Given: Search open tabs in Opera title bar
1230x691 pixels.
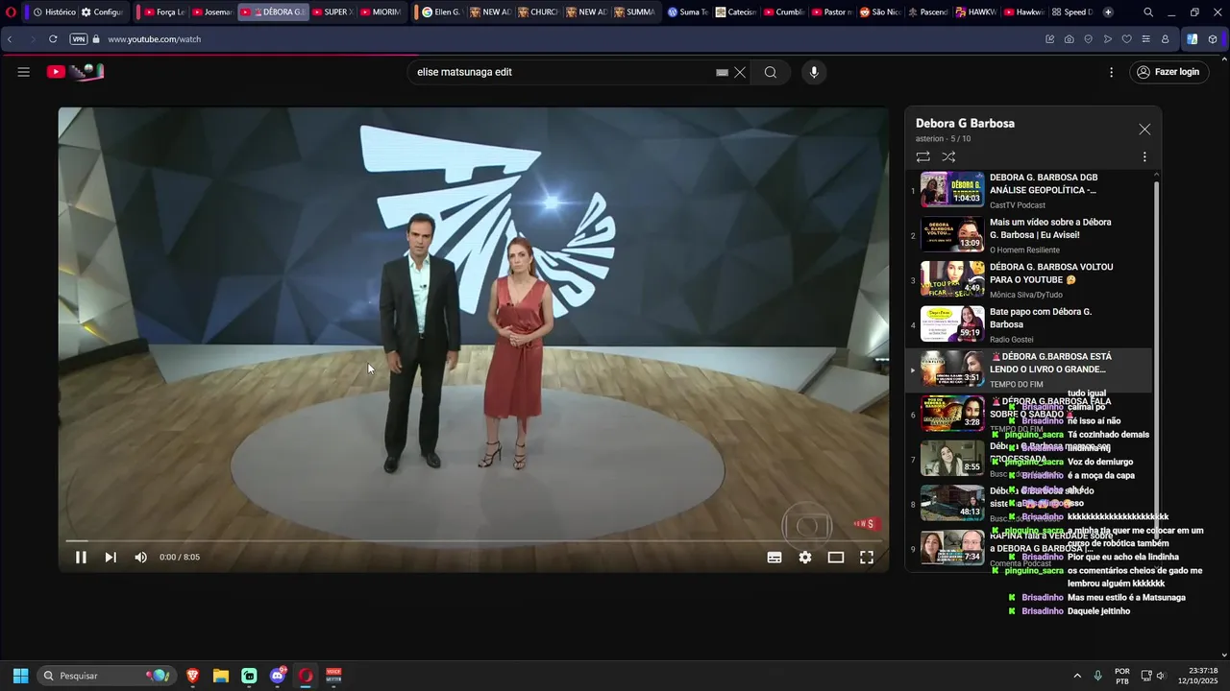Looking at the screenshot, I should click(x=1148, y=12).
